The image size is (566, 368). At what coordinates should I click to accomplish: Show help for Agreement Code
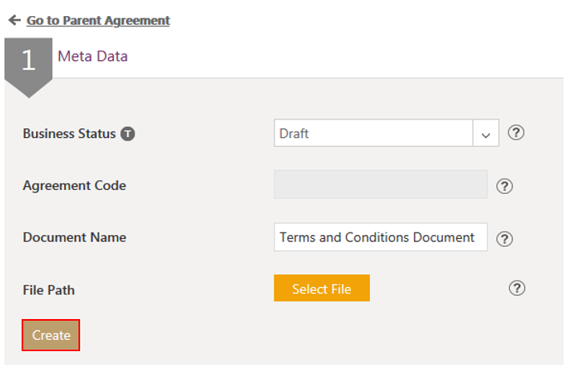click(504, 186)
